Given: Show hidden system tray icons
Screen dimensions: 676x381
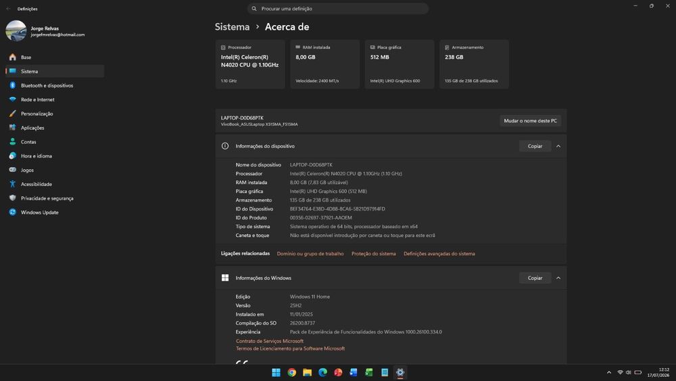Looking at the screenshot, I should pyautogui.click(x=609, y=372).
